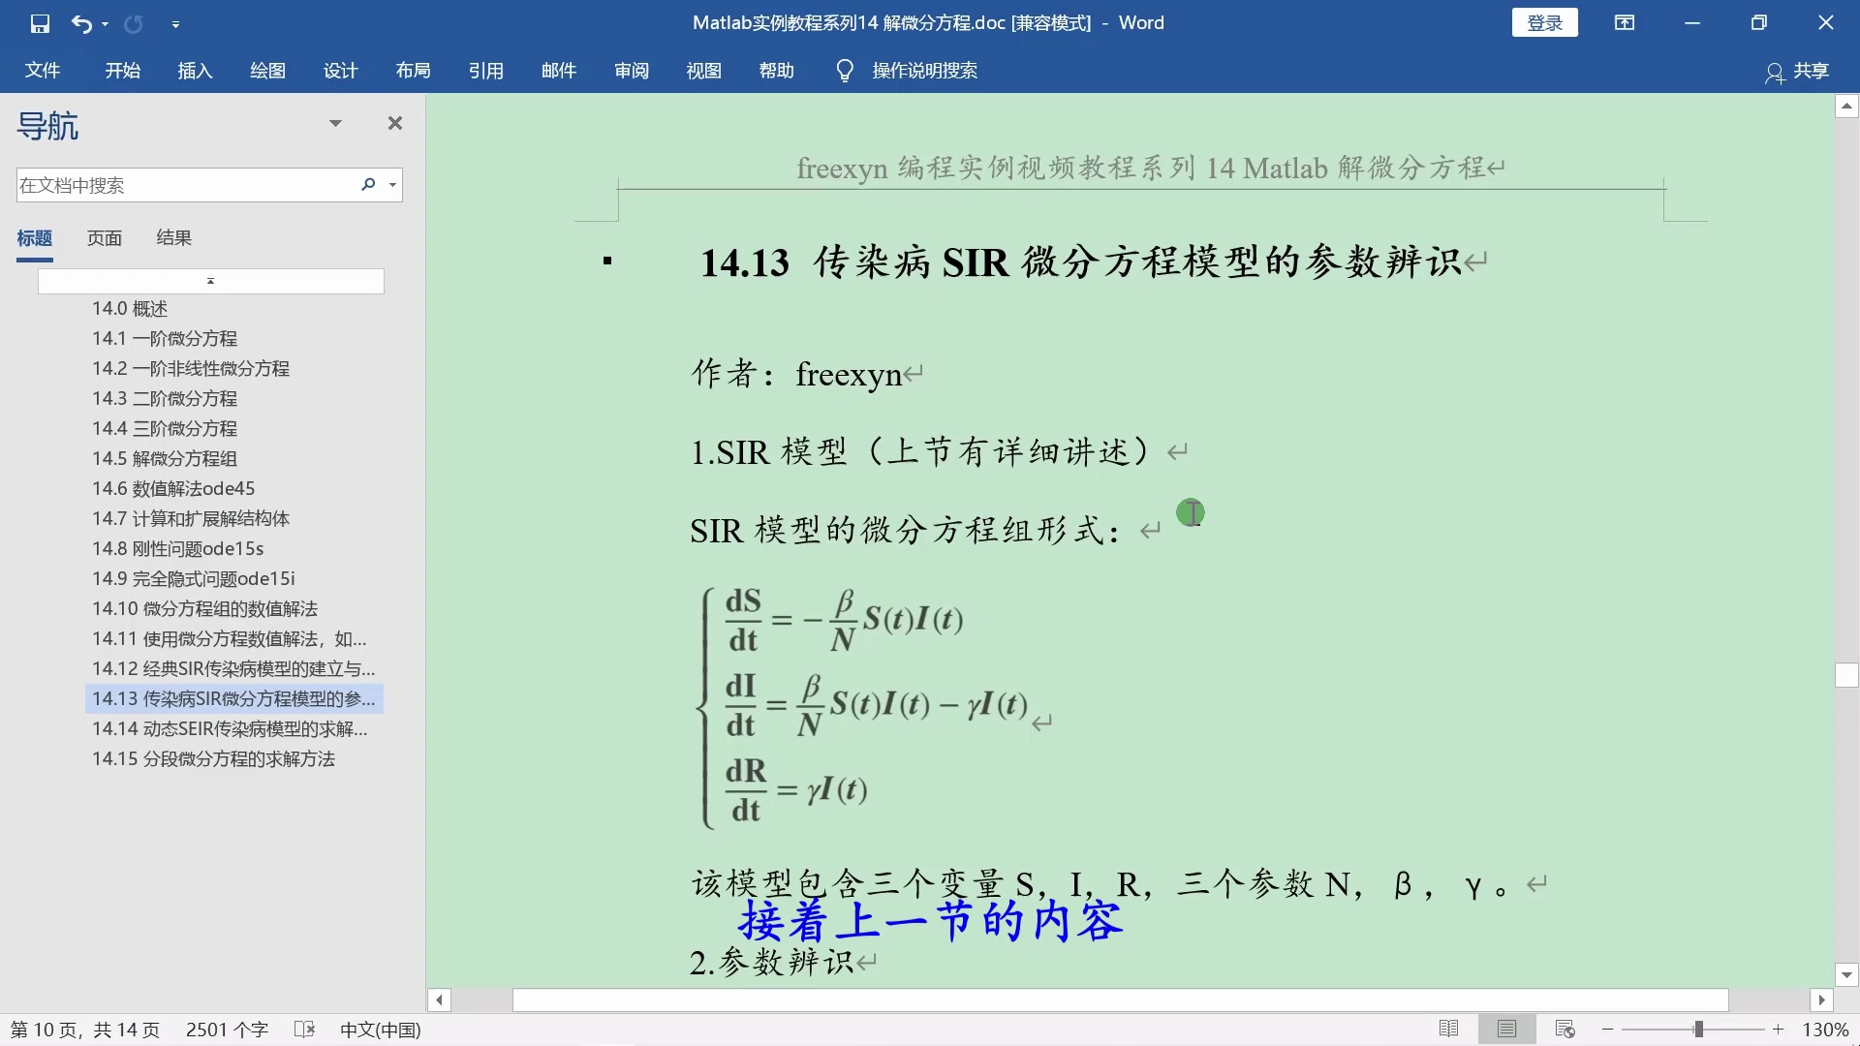Switch to Read Mode view icon
This screenshot has height=1046, width=1860.
pyautogui.click(x=1450, y=1029)
